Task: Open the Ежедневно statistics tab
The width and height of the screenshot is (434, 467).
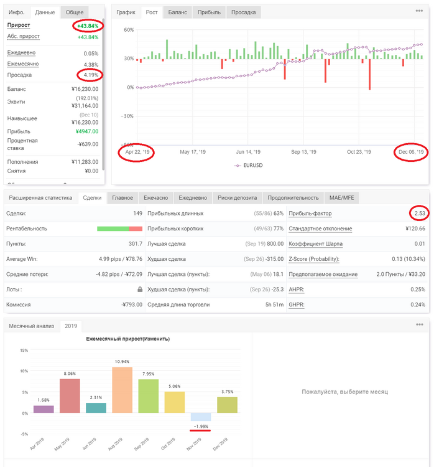Action: point(193,198)
